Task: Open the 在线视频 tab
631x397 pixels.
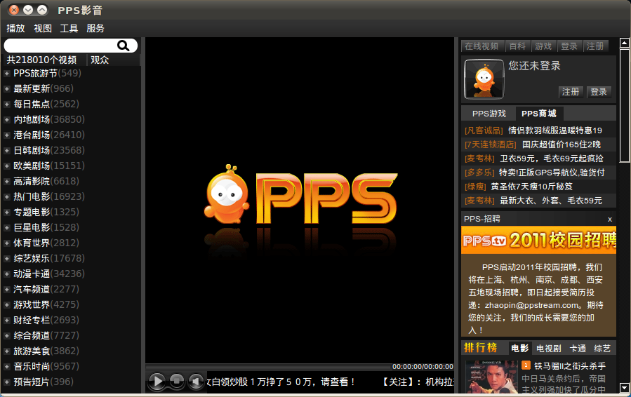Action: (481, 46)
